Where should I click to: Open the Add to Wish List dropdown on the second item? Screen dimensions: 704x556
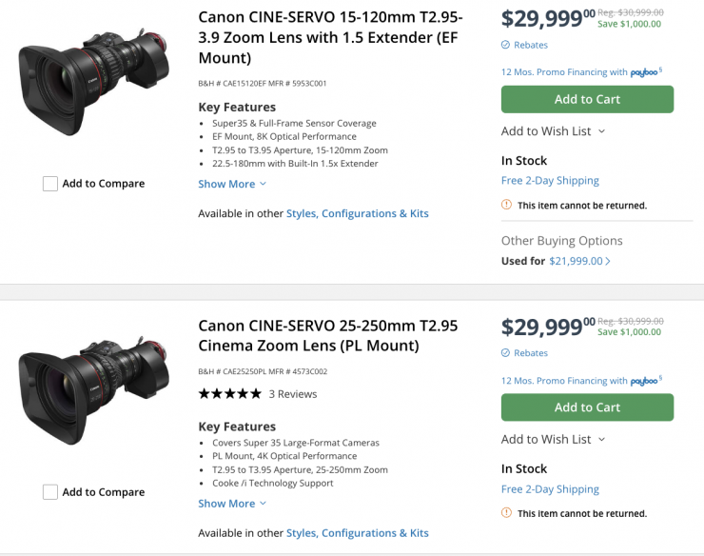[x=553, y=440]
